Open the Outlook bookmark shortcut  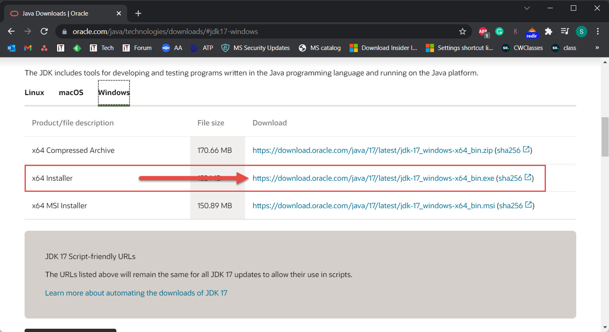pyautogui.click(x=11, y=48)
